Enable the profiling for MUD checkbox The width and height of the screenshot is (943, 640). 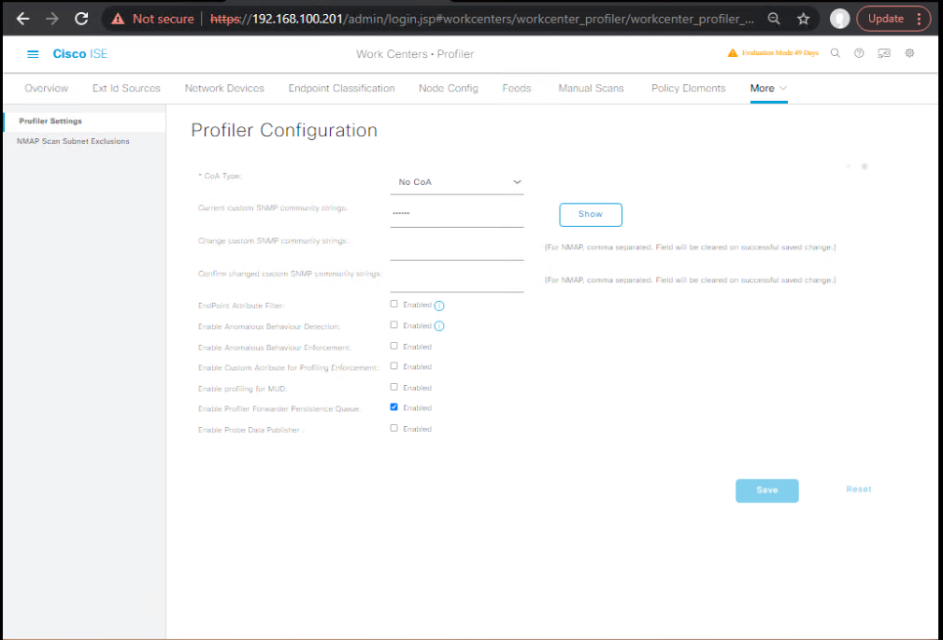pos(393,387)
